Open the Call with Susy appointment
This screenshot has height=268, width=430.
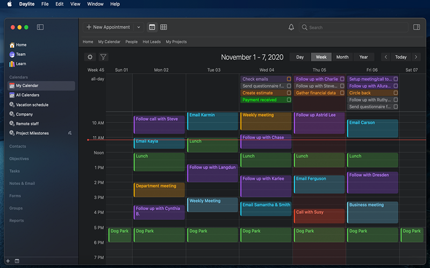pyautogui.click(x=319, y=216)
